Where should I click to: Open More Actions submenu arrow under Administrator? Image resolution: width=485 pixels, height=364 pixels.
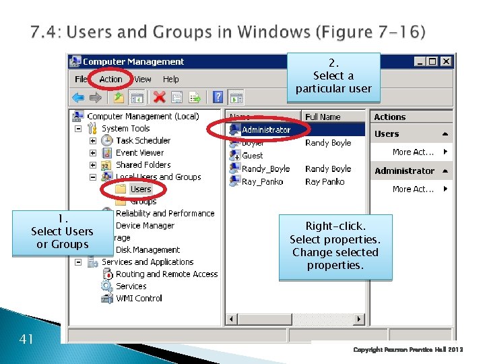point(445,189)
